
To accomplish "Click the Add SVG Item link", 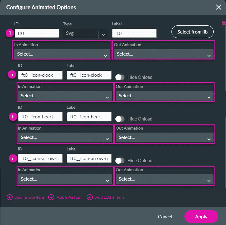I will click(x=70, y=197).
